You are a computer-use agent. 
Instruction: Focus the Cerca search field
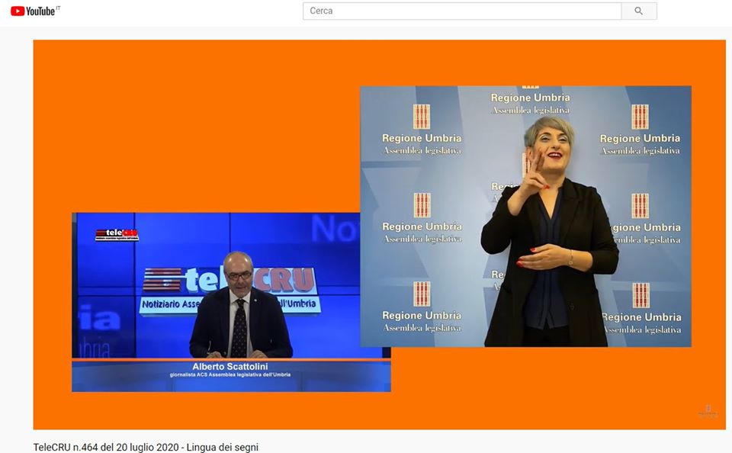tap(462, 11)
